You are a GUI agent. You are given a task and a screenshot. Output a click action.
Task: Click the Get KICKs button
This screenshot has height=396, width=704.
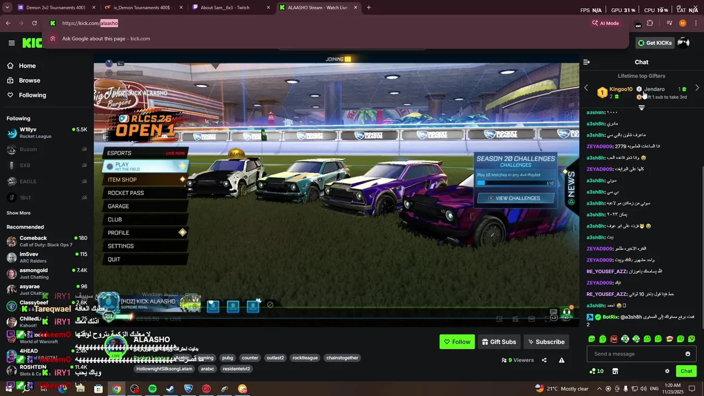(654, 43)
